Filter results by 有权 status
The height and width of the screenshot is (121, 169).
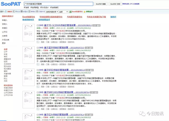(x=6, y=57)
